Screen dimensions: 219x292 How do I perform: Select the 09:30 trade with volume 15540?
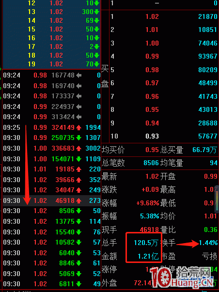tap(52, 232)
